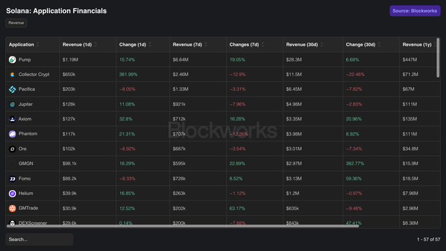Click Phantom's 21.31% daily change

click(127, 134)
